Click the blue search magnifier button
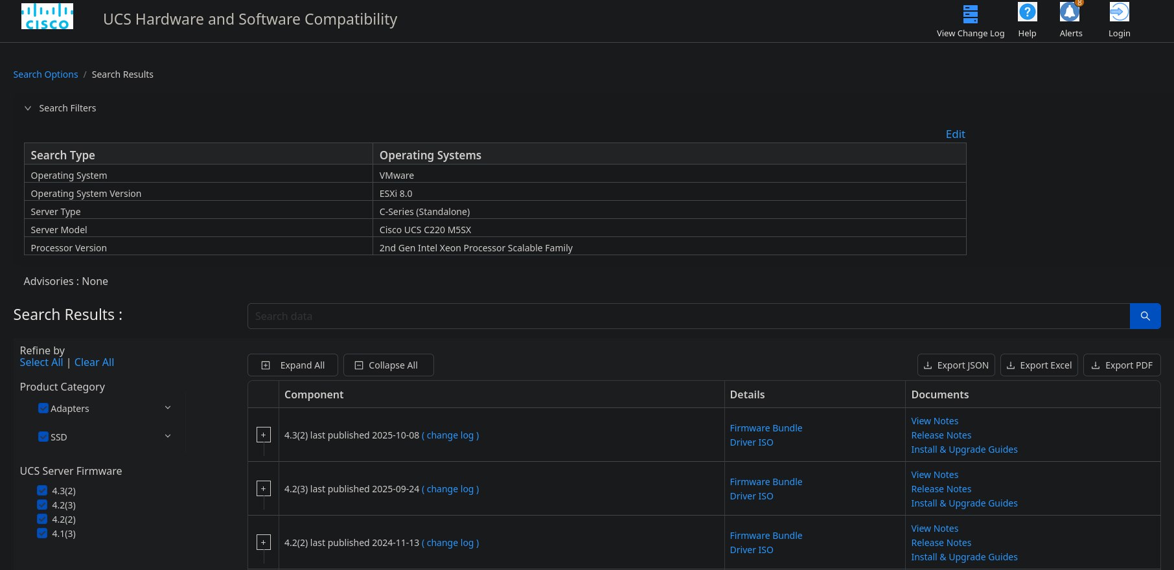The height and width of the screenshot is (570, 1174). coord(1145,316)
